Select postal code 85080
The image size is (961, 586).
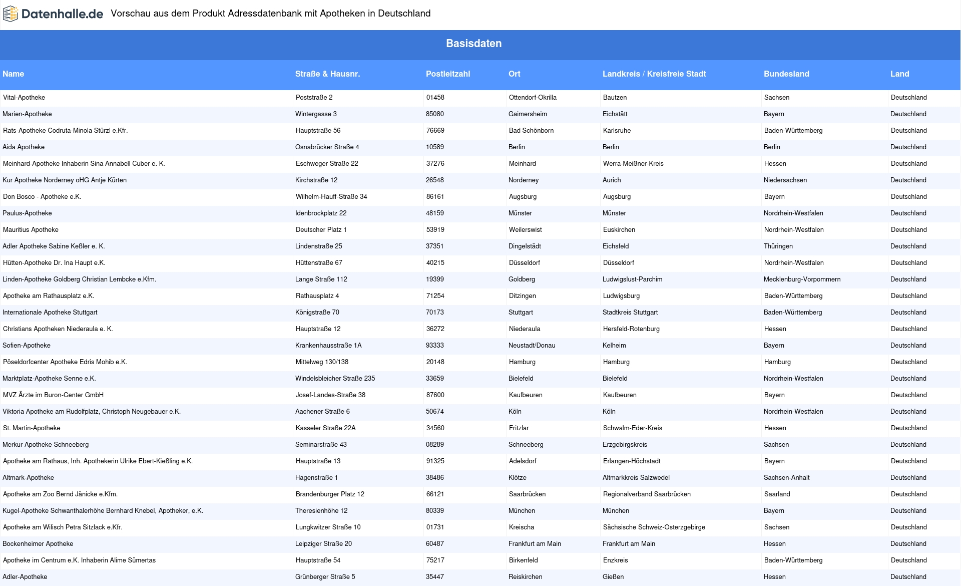coord(435,114)
